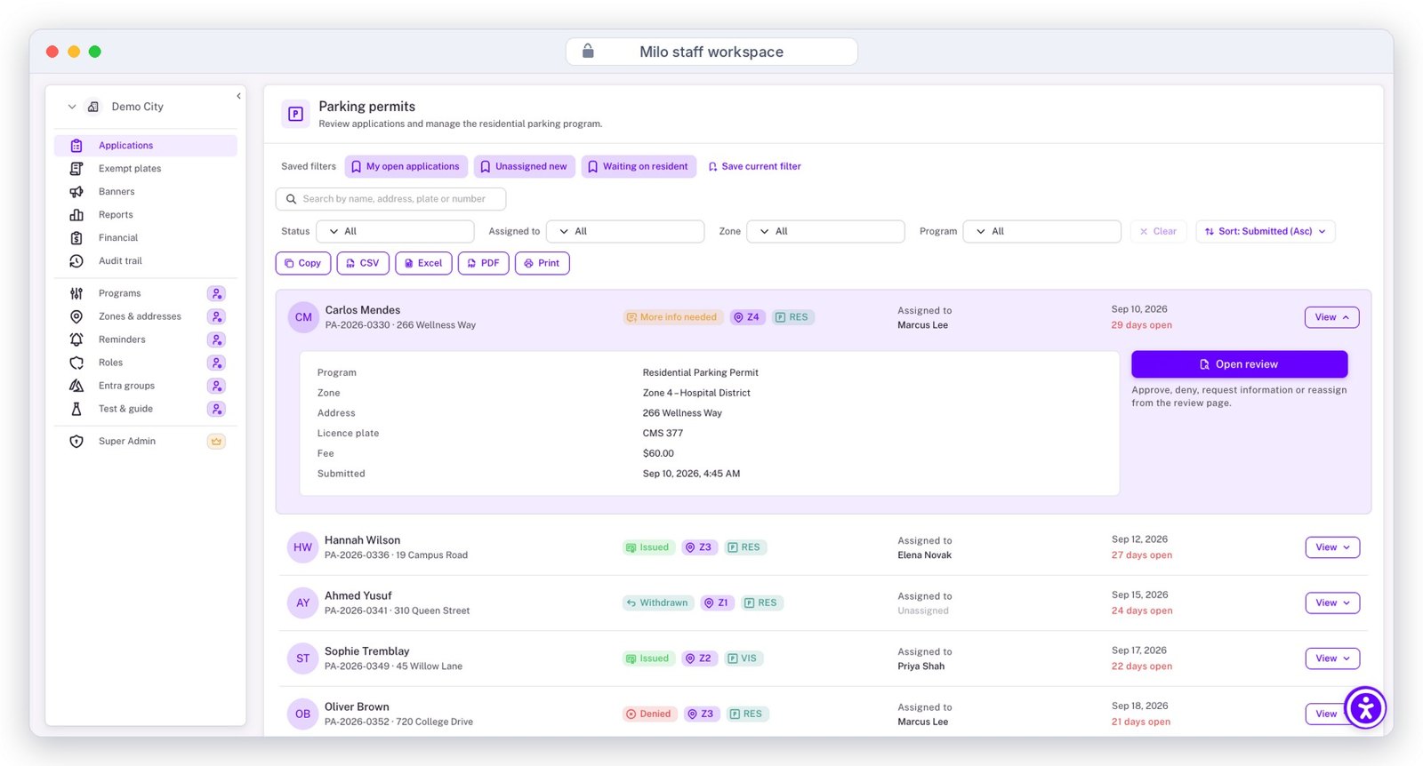Expand Sophie Tremblay row with View
This screenshot has width=1423, height=766.
coord(1332,658)
